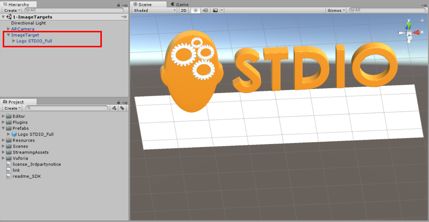The image size is (429, 222).
Task: Toggle 2D view mode
Action: click(x=183, y=10)
